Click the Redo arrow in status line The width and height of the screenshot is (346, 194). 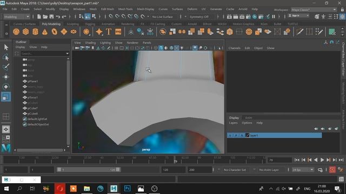[x=64, y=17]
